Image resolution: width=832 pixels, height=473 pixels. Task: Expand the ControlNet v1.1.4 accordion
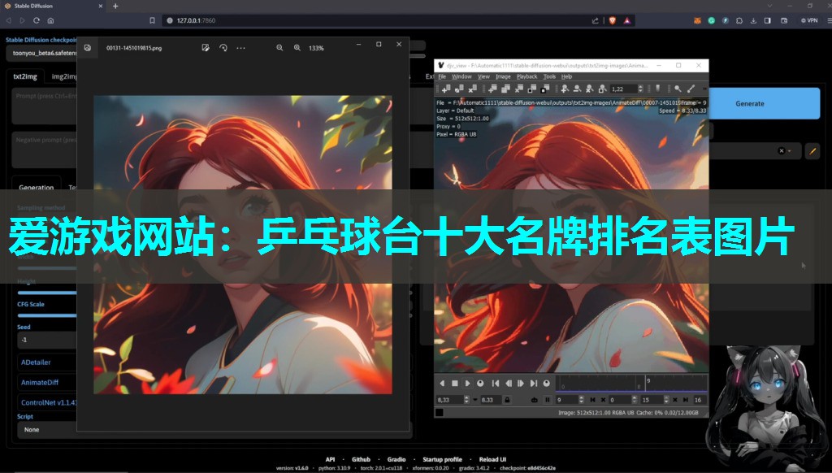[48, 402]
